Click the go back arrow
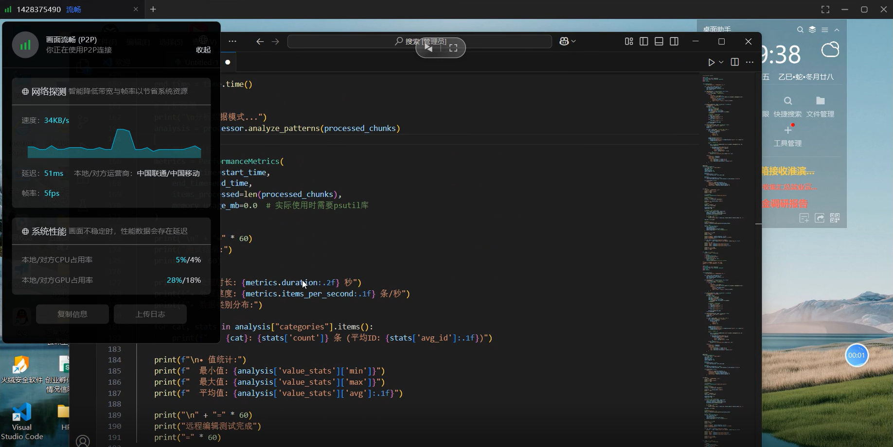The width and height of the screenshot is (893, 447). [260, 41]
